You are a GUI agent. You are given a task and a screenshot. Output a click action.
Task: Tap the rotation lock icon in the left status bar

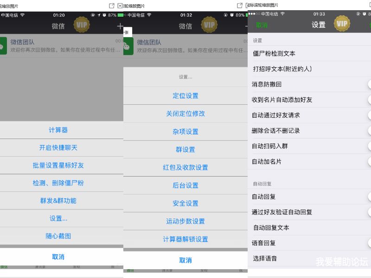point(93,15)
